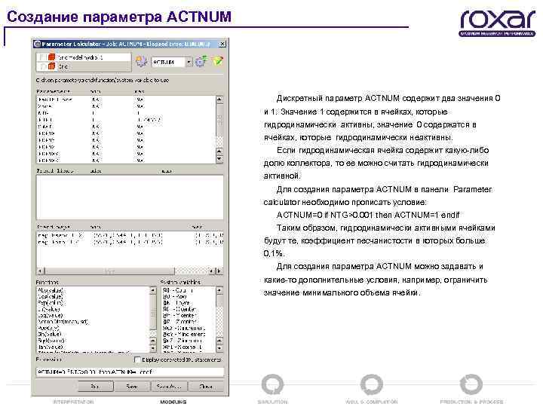Click the Functions list scroll down arrow
The height and width of the screenshot is (407, 543).
(x=152, y=347)
